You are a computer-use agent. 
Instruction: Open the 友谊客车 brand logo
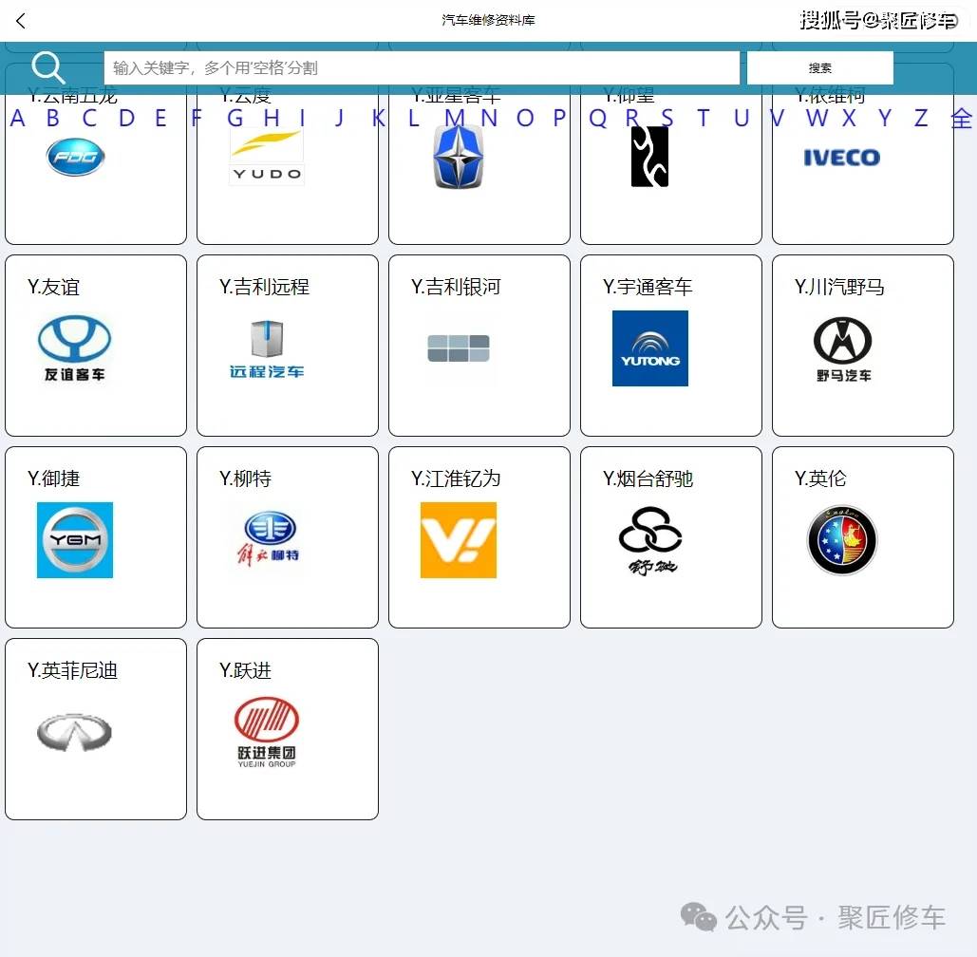(75, 347)
